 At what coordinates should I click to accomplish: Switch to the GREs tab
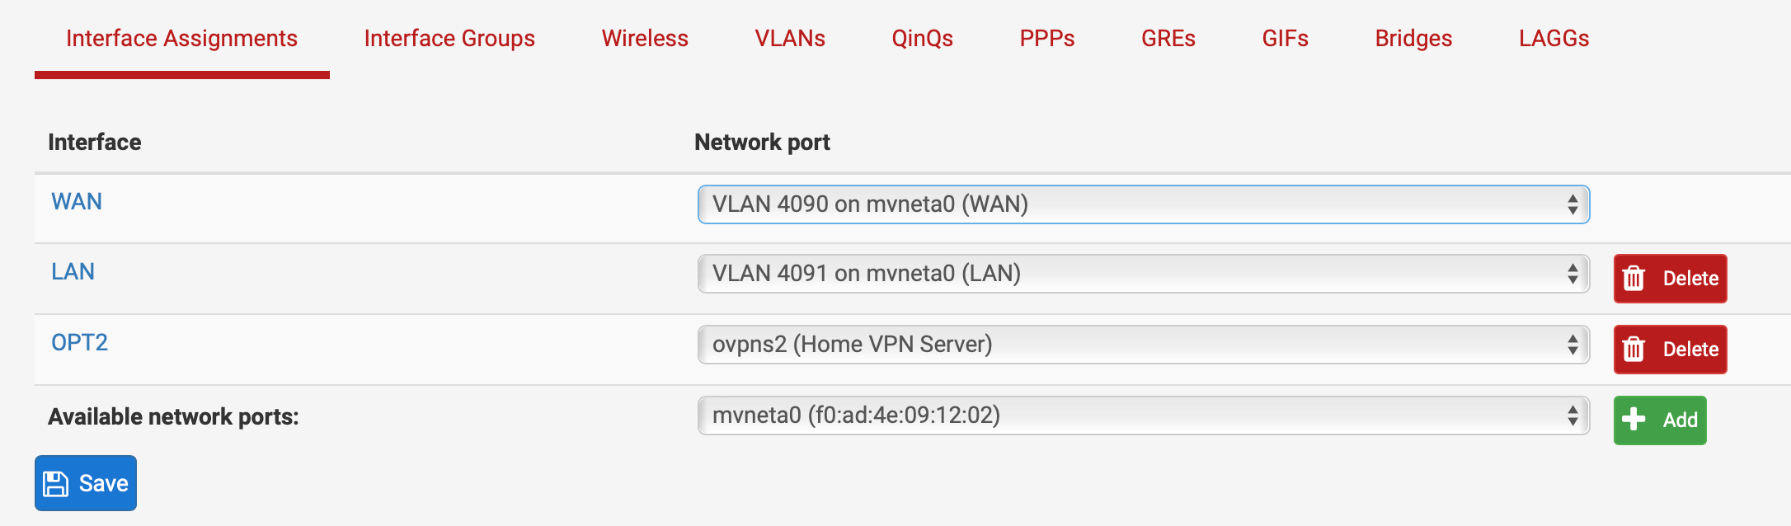pos(1168,39)
